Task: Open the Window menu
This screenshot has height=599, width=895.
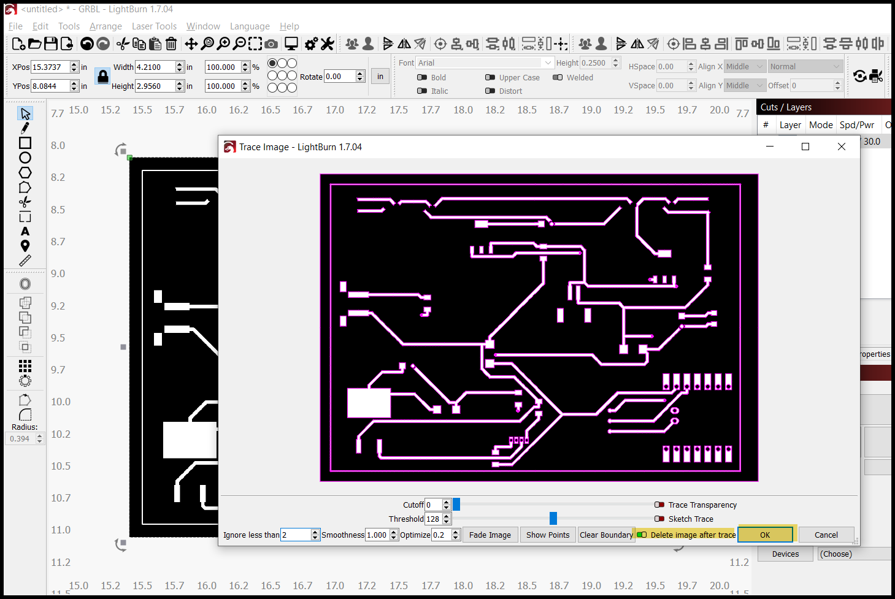Action: pos(203,26)
